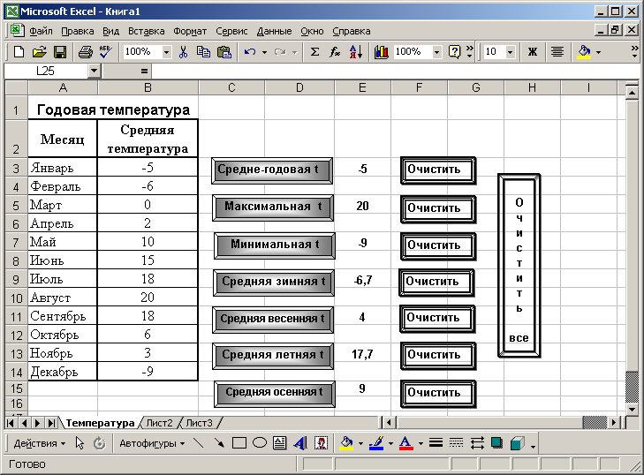Image resolution: width=644 pixels, height=475 pixels.
Task: Click Очистить next to Средняя летняя t
Action: click(x=438, y=356)
